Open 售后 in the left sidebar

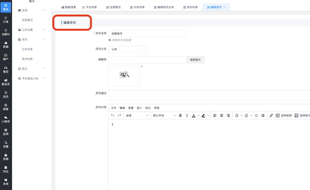tap(6, 69)
